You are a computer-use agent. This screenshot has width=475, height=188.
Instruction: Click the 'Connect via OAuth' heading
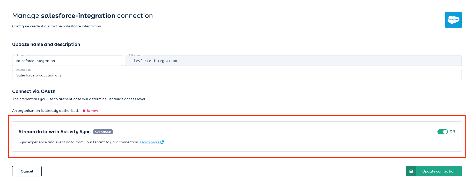34,91
